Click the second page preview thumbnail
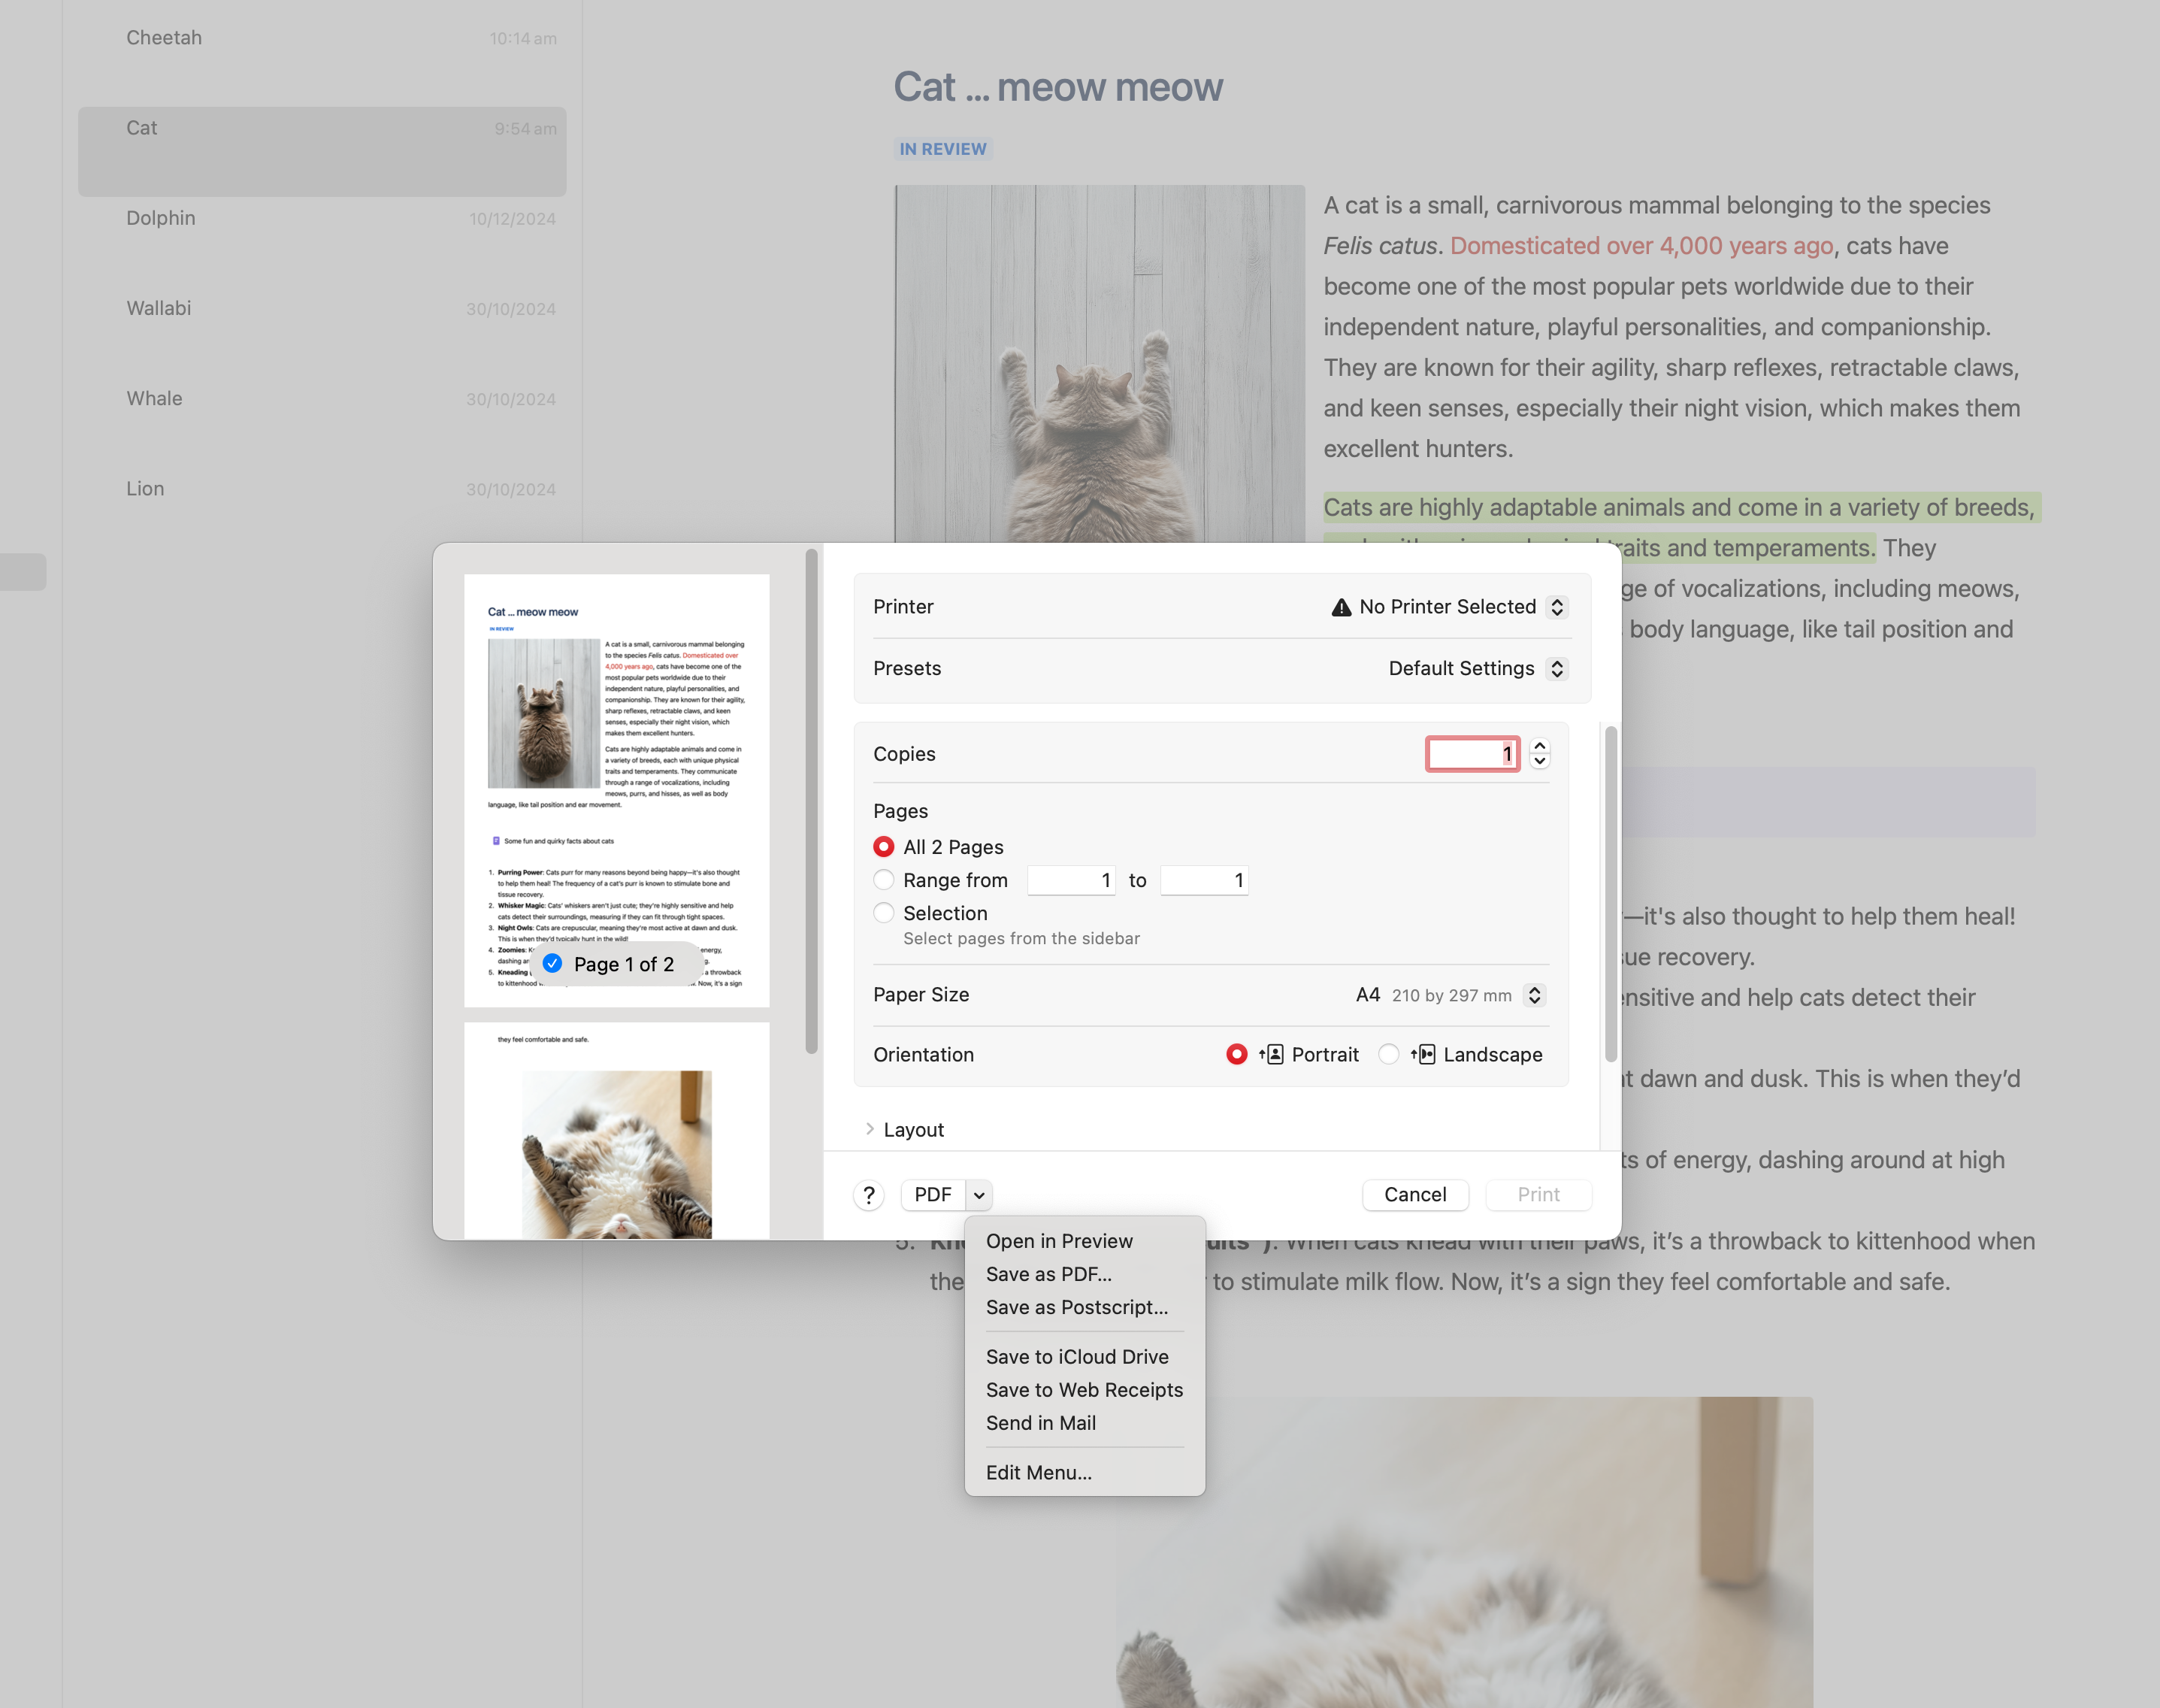Image resolution: width=2160 pixels, height=1708 pixels. [x=617, y=1130]
